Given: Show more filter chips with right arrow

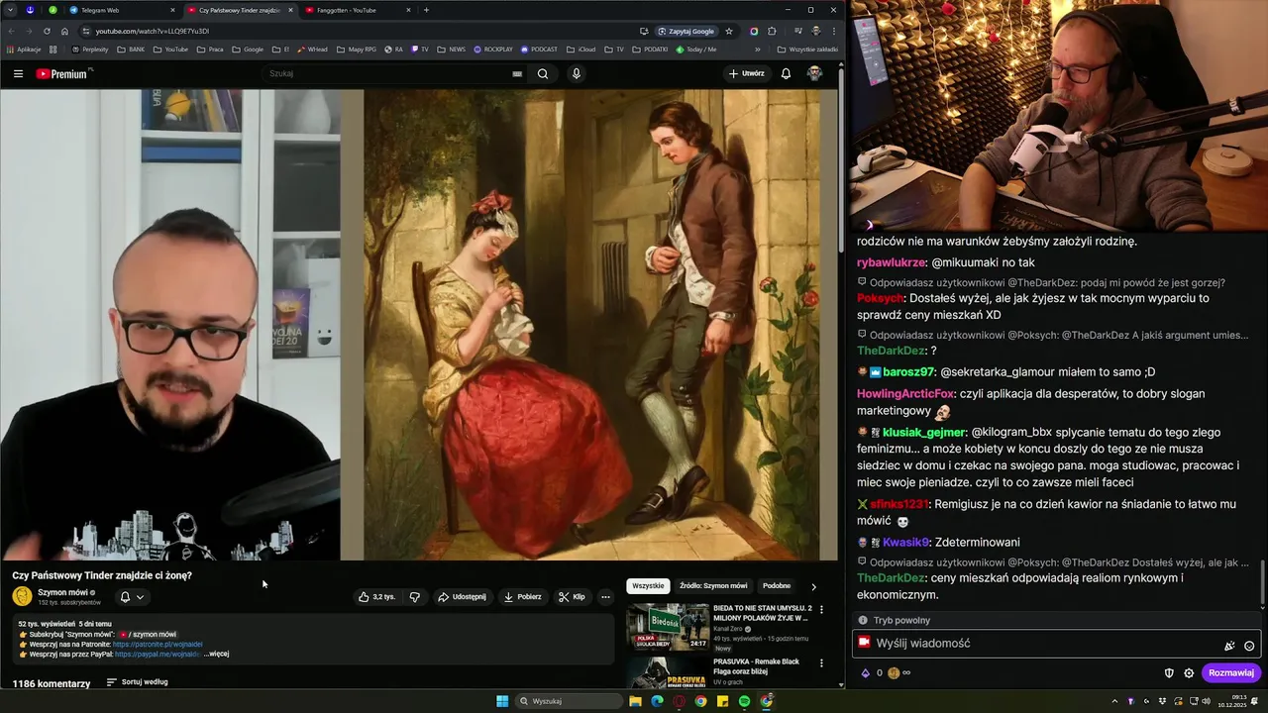Looking at the screenshot, I should (x=814, y=586).
